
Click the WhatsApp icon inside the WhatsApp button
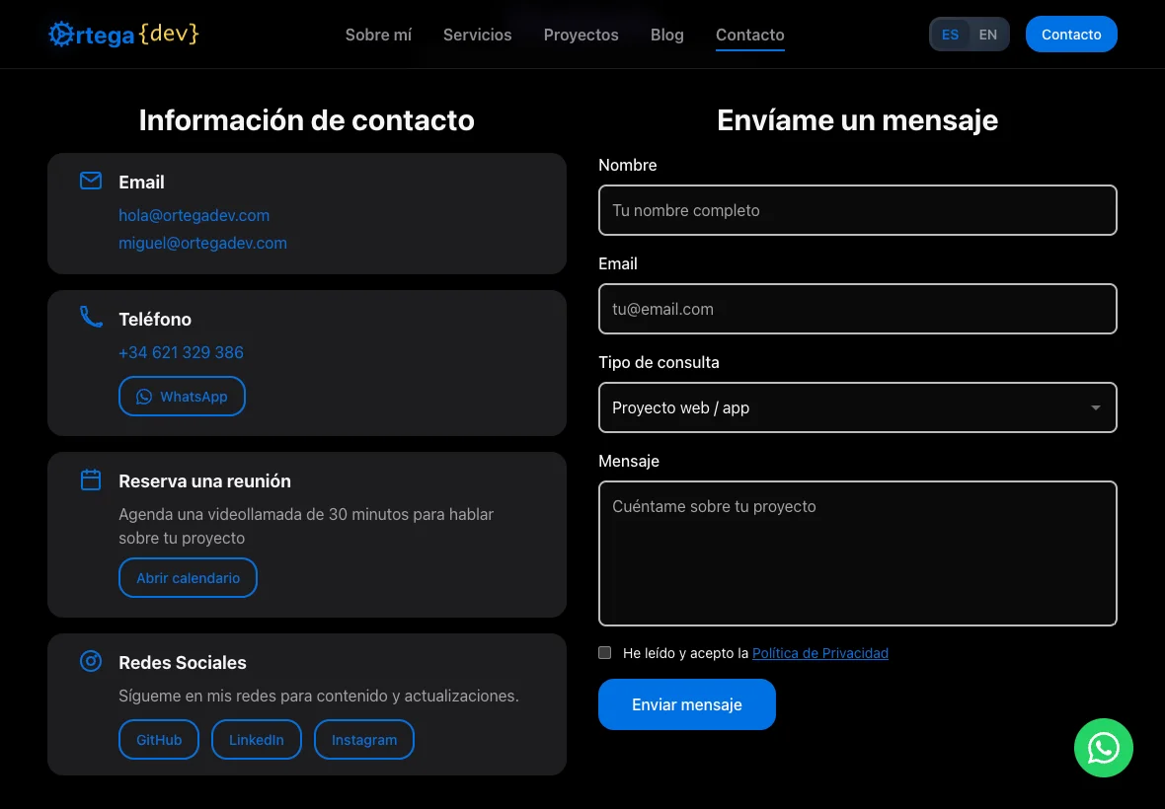click(x=144, y=396)
